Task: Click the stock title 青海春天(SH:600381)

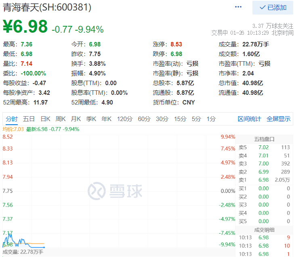Action: [47, 8]
